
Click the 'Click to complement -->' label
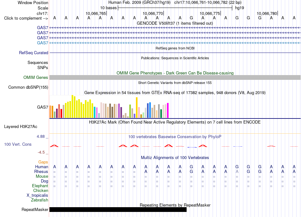pyautogui.click(x=26, y=18)
